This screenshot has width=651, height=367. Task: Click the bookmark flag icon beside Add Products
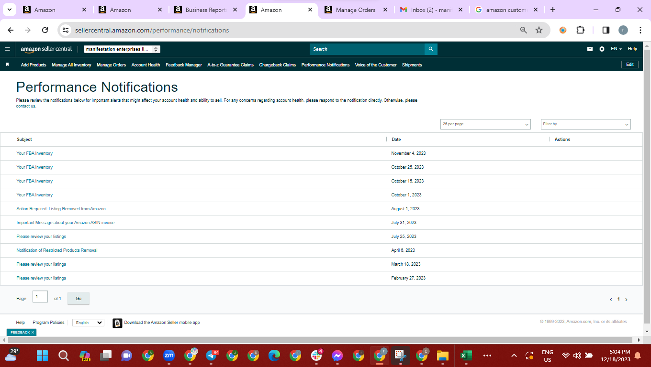(7, 65)
